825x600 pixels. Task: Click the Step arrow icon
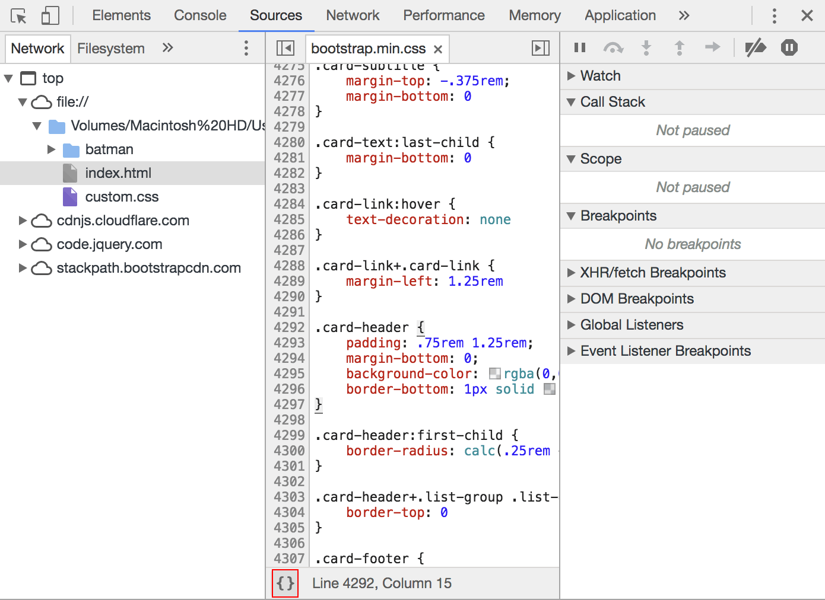tap(712, 47)
